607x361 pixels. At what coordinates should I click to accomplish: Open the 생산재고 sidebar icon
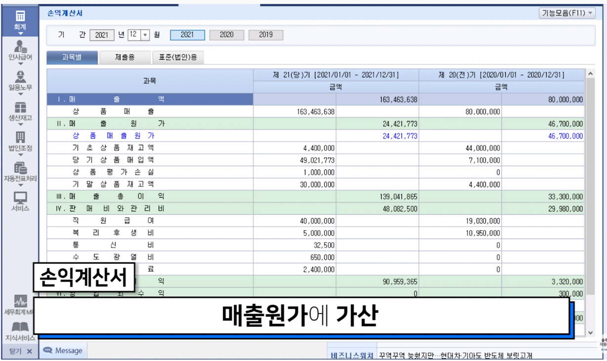click(x=20, y=107)
